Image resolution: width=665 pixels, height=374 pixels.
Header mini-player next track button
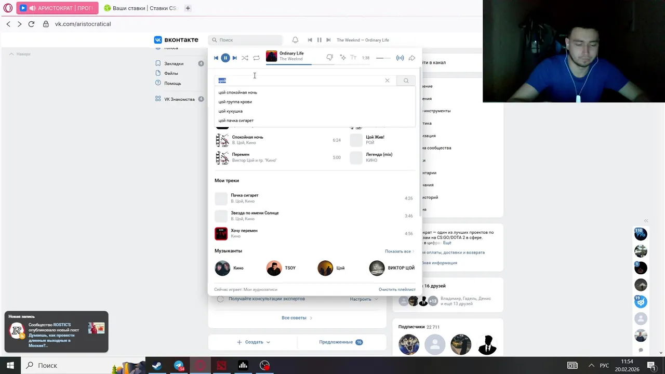click(328, 40)
